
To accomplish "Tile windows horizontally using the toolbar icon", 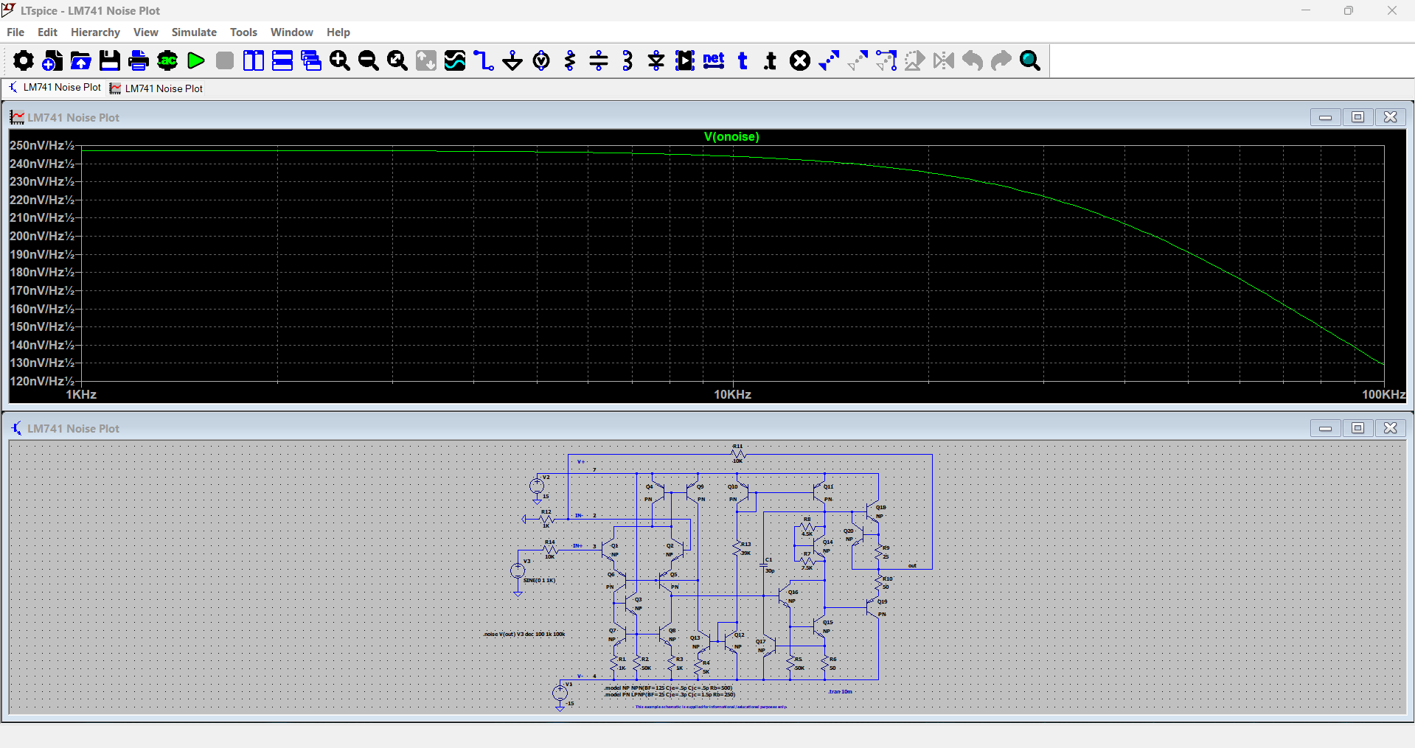I will (x=282, y=60).
